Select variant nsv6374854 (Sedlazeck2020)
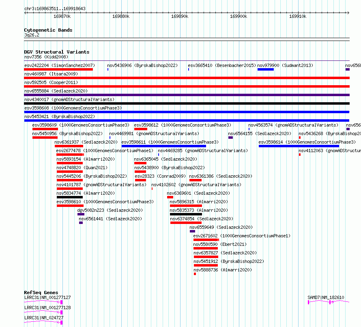 point(202,219)
